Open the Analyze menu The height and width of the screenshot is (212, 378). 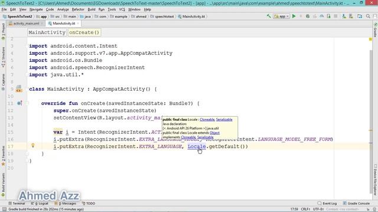click(x=63, y=9)
